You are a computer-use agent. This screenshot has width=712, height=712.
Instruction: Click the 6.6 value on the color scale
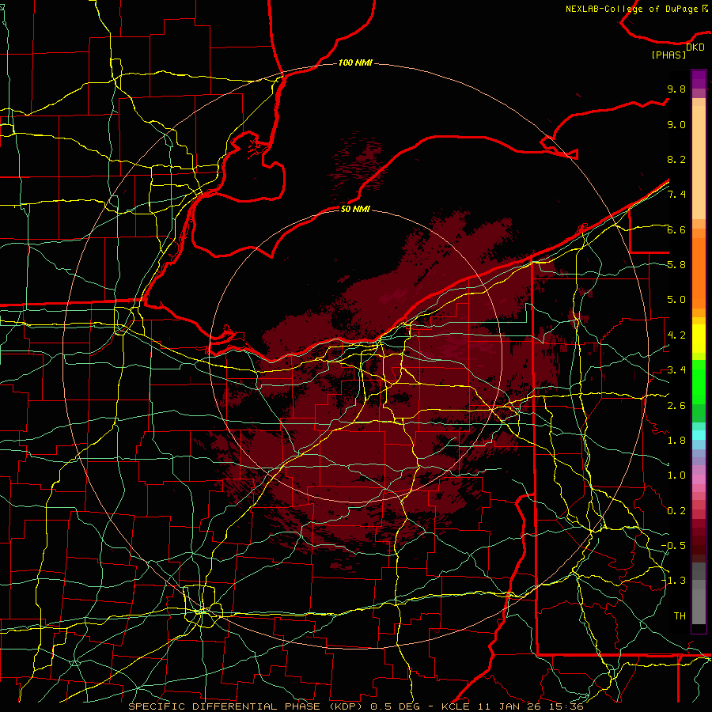point(676,229)
